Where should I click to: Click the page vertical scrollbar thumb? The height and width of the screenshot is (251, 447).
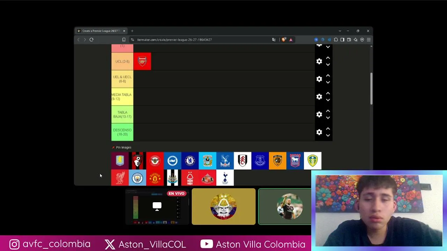371,89
